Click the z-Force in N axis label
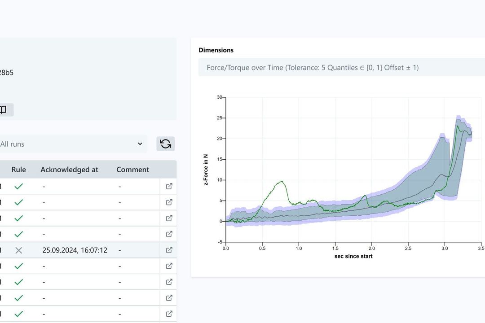This screenshot has width=485, height=323. pyautogui.click(x=206, y=170)
